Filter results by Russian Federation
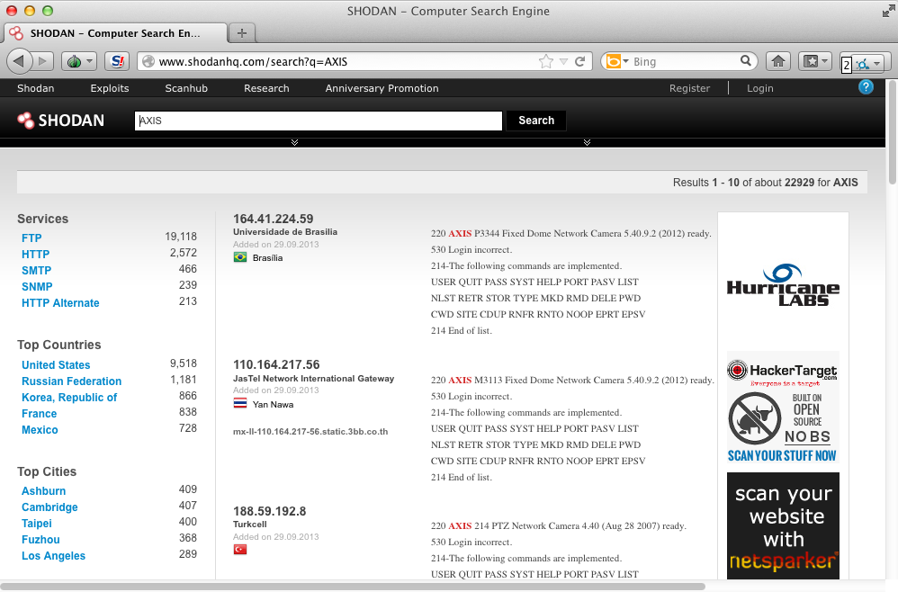898x592 pixels. click(72, 381)
